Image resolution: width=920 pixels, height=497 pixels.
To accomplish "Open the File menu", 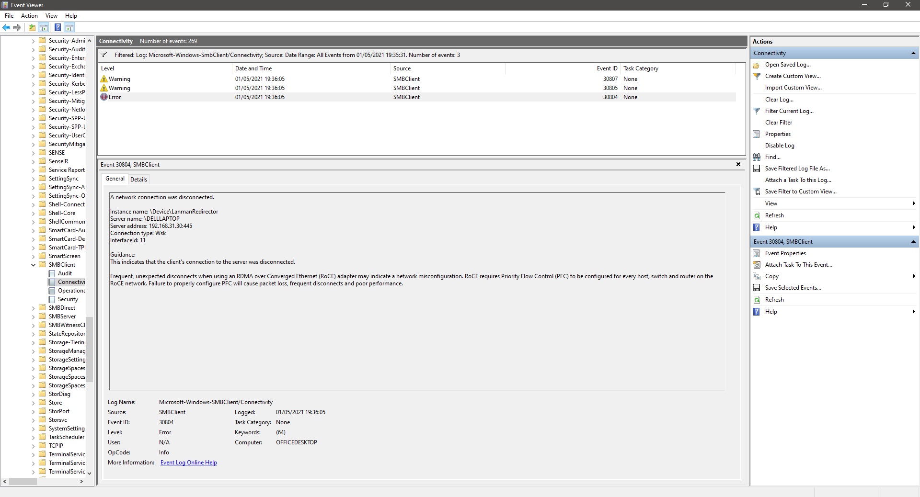I will [9, 16].
